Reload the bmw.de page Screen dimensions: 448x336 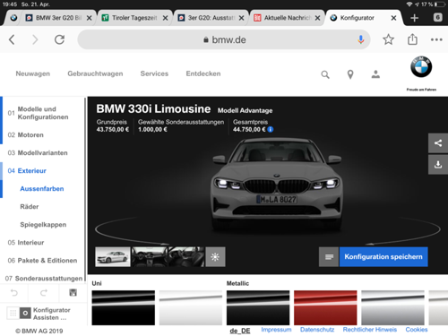59,39
